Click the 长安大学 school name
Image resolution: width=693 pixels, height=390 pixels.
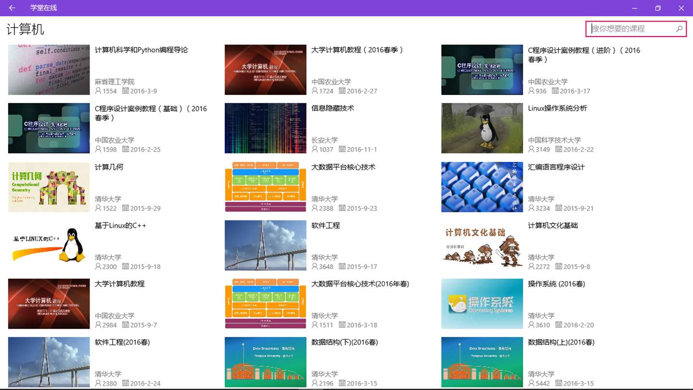point(325,140)
